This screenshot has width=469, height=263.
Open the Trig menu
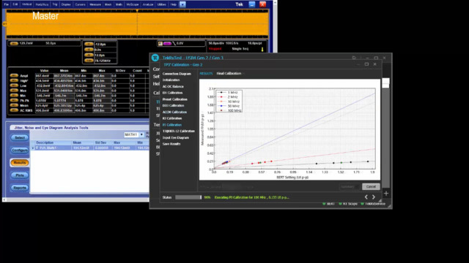pos(55,4)
